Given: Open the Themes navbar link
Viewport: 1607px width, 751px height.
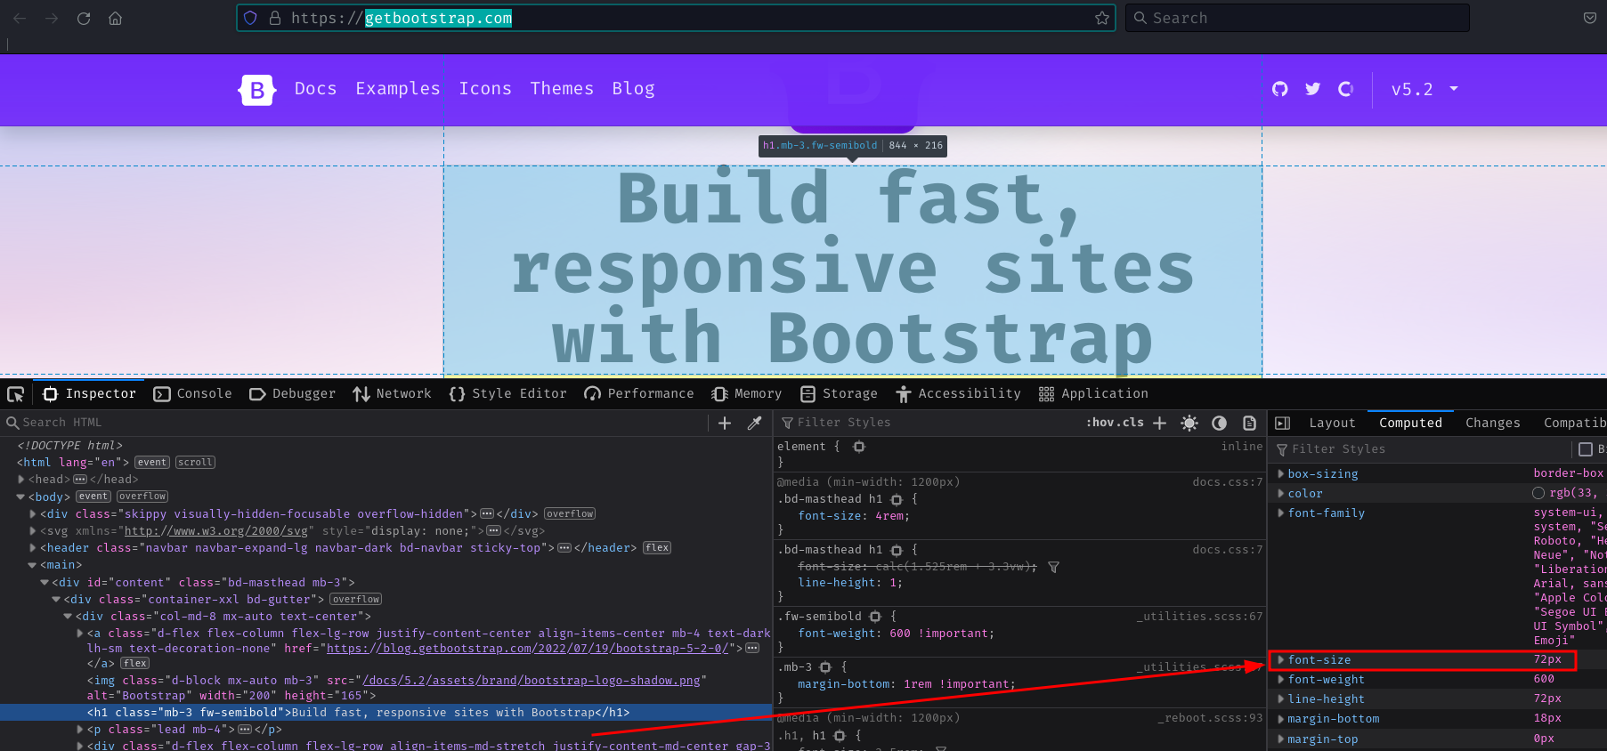Looking at the screenshot, I should pos(562,89).
